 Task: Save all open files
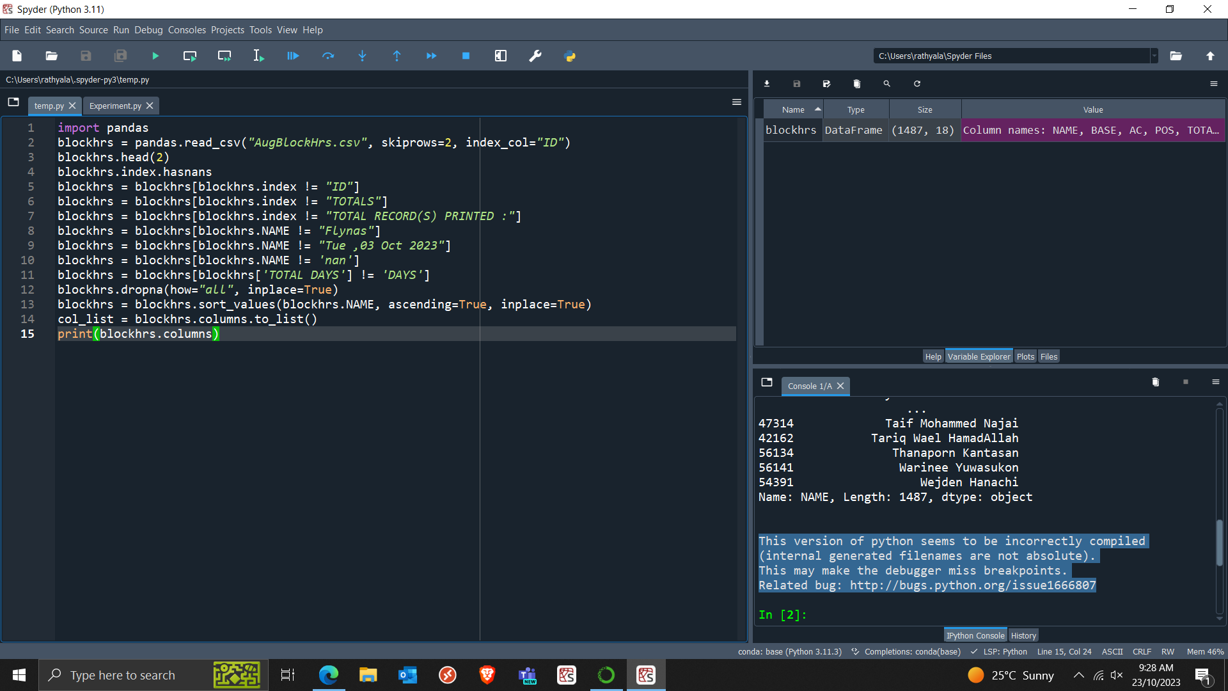(120, 56)
